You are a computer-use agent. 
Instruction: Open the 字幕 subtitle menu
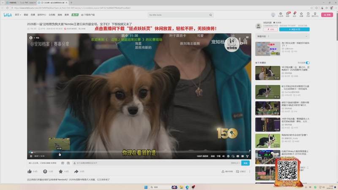218,156
